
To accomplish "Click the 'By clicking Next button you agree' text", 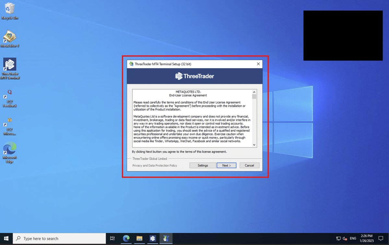I will (x=179, y=152).
